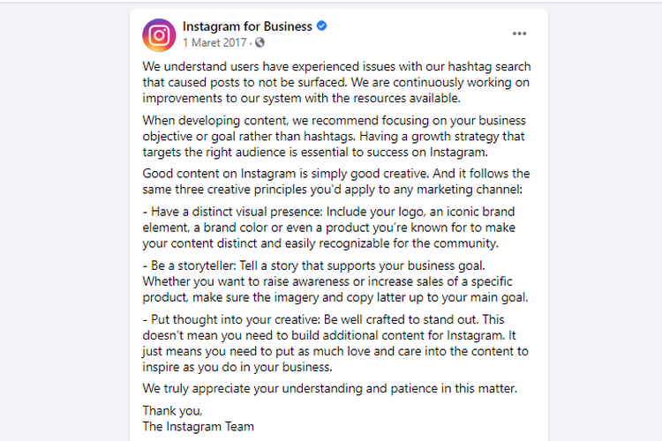Click the Instagram logo profile picture

pyautogui.click(x=159, y=34)
